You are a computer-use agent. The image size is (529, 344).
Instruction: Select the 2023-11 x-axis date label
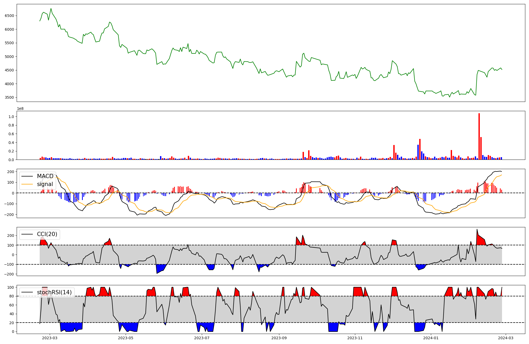355,338
